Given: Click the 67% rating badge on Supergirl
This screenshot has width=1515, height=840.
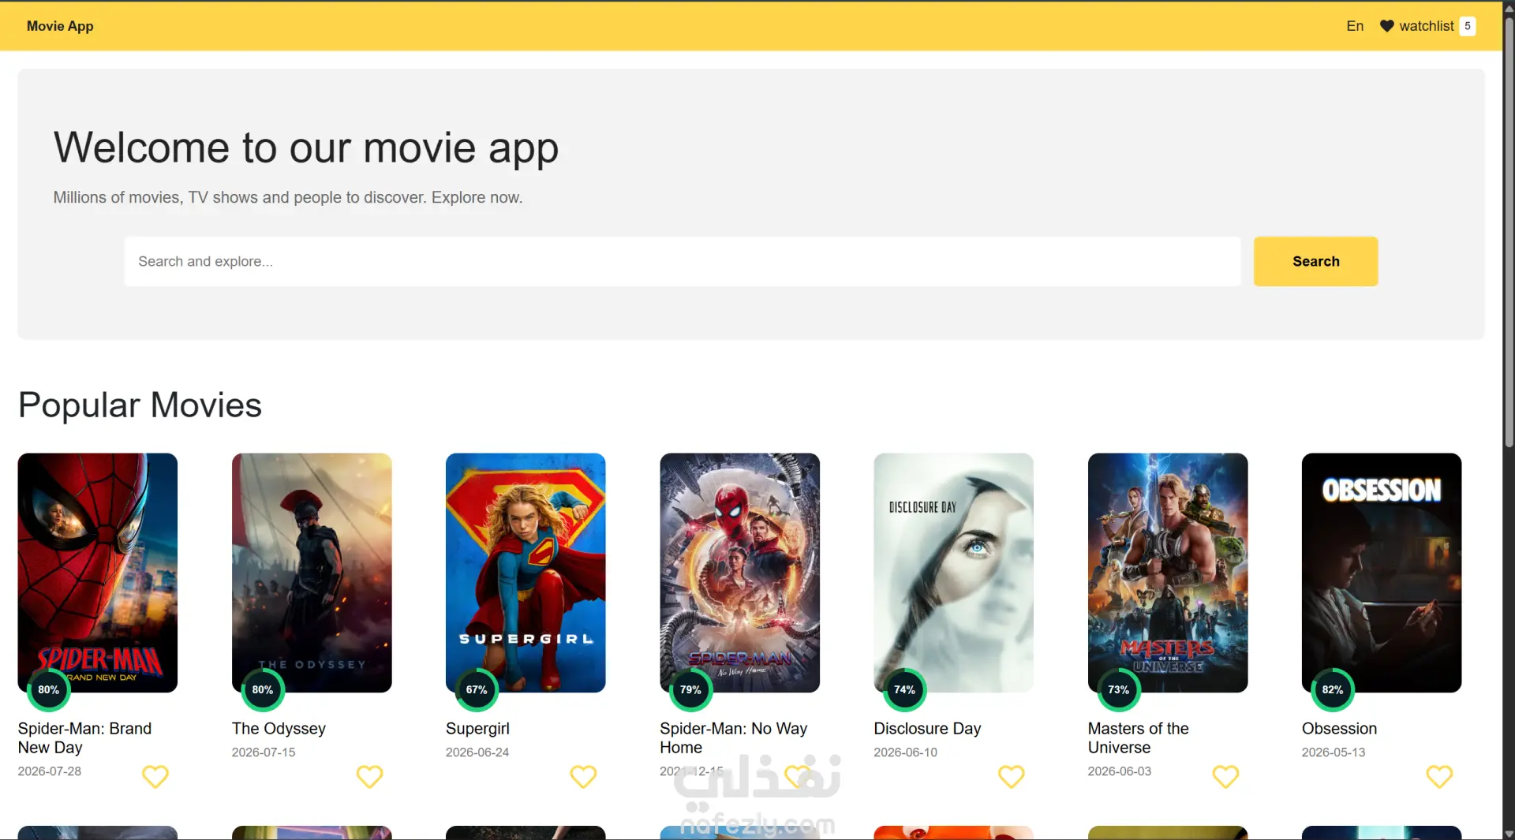Looking at the screenshot, I should [x=477, y=689].
